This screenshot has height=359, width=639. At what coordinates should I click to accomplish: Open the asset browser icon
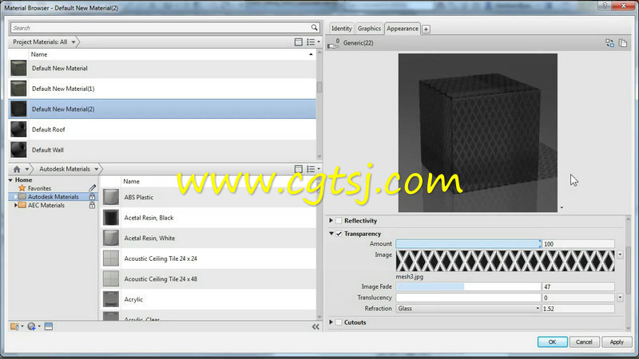49,326
